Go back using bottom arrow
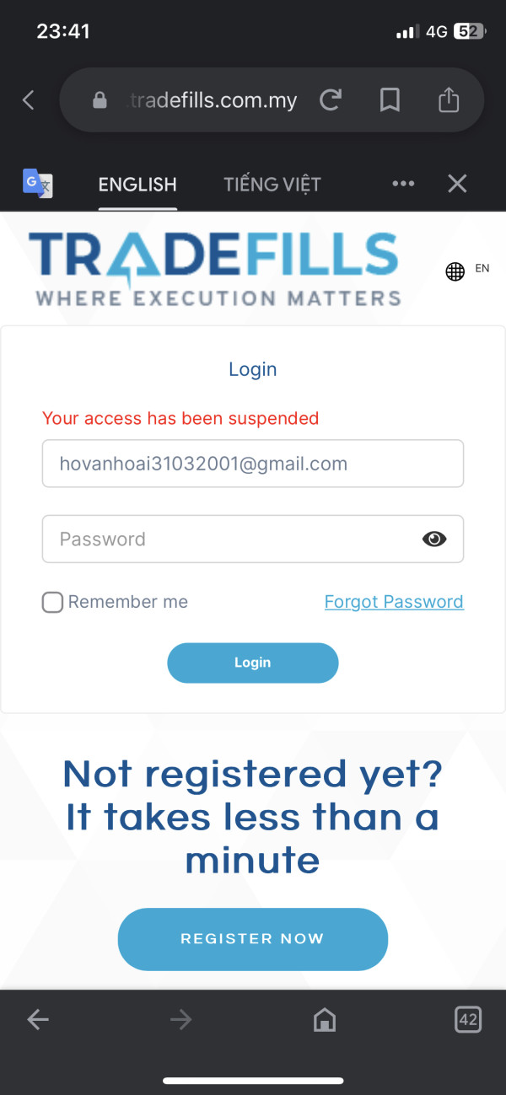 pyautogui.click(x=38, y=1021)
